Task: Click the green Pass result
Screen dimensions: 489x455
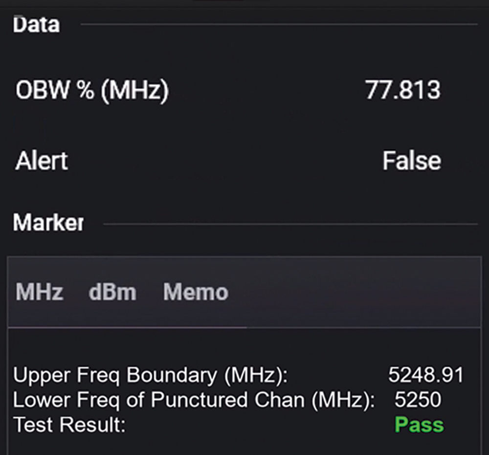Action: click(419, 424)
